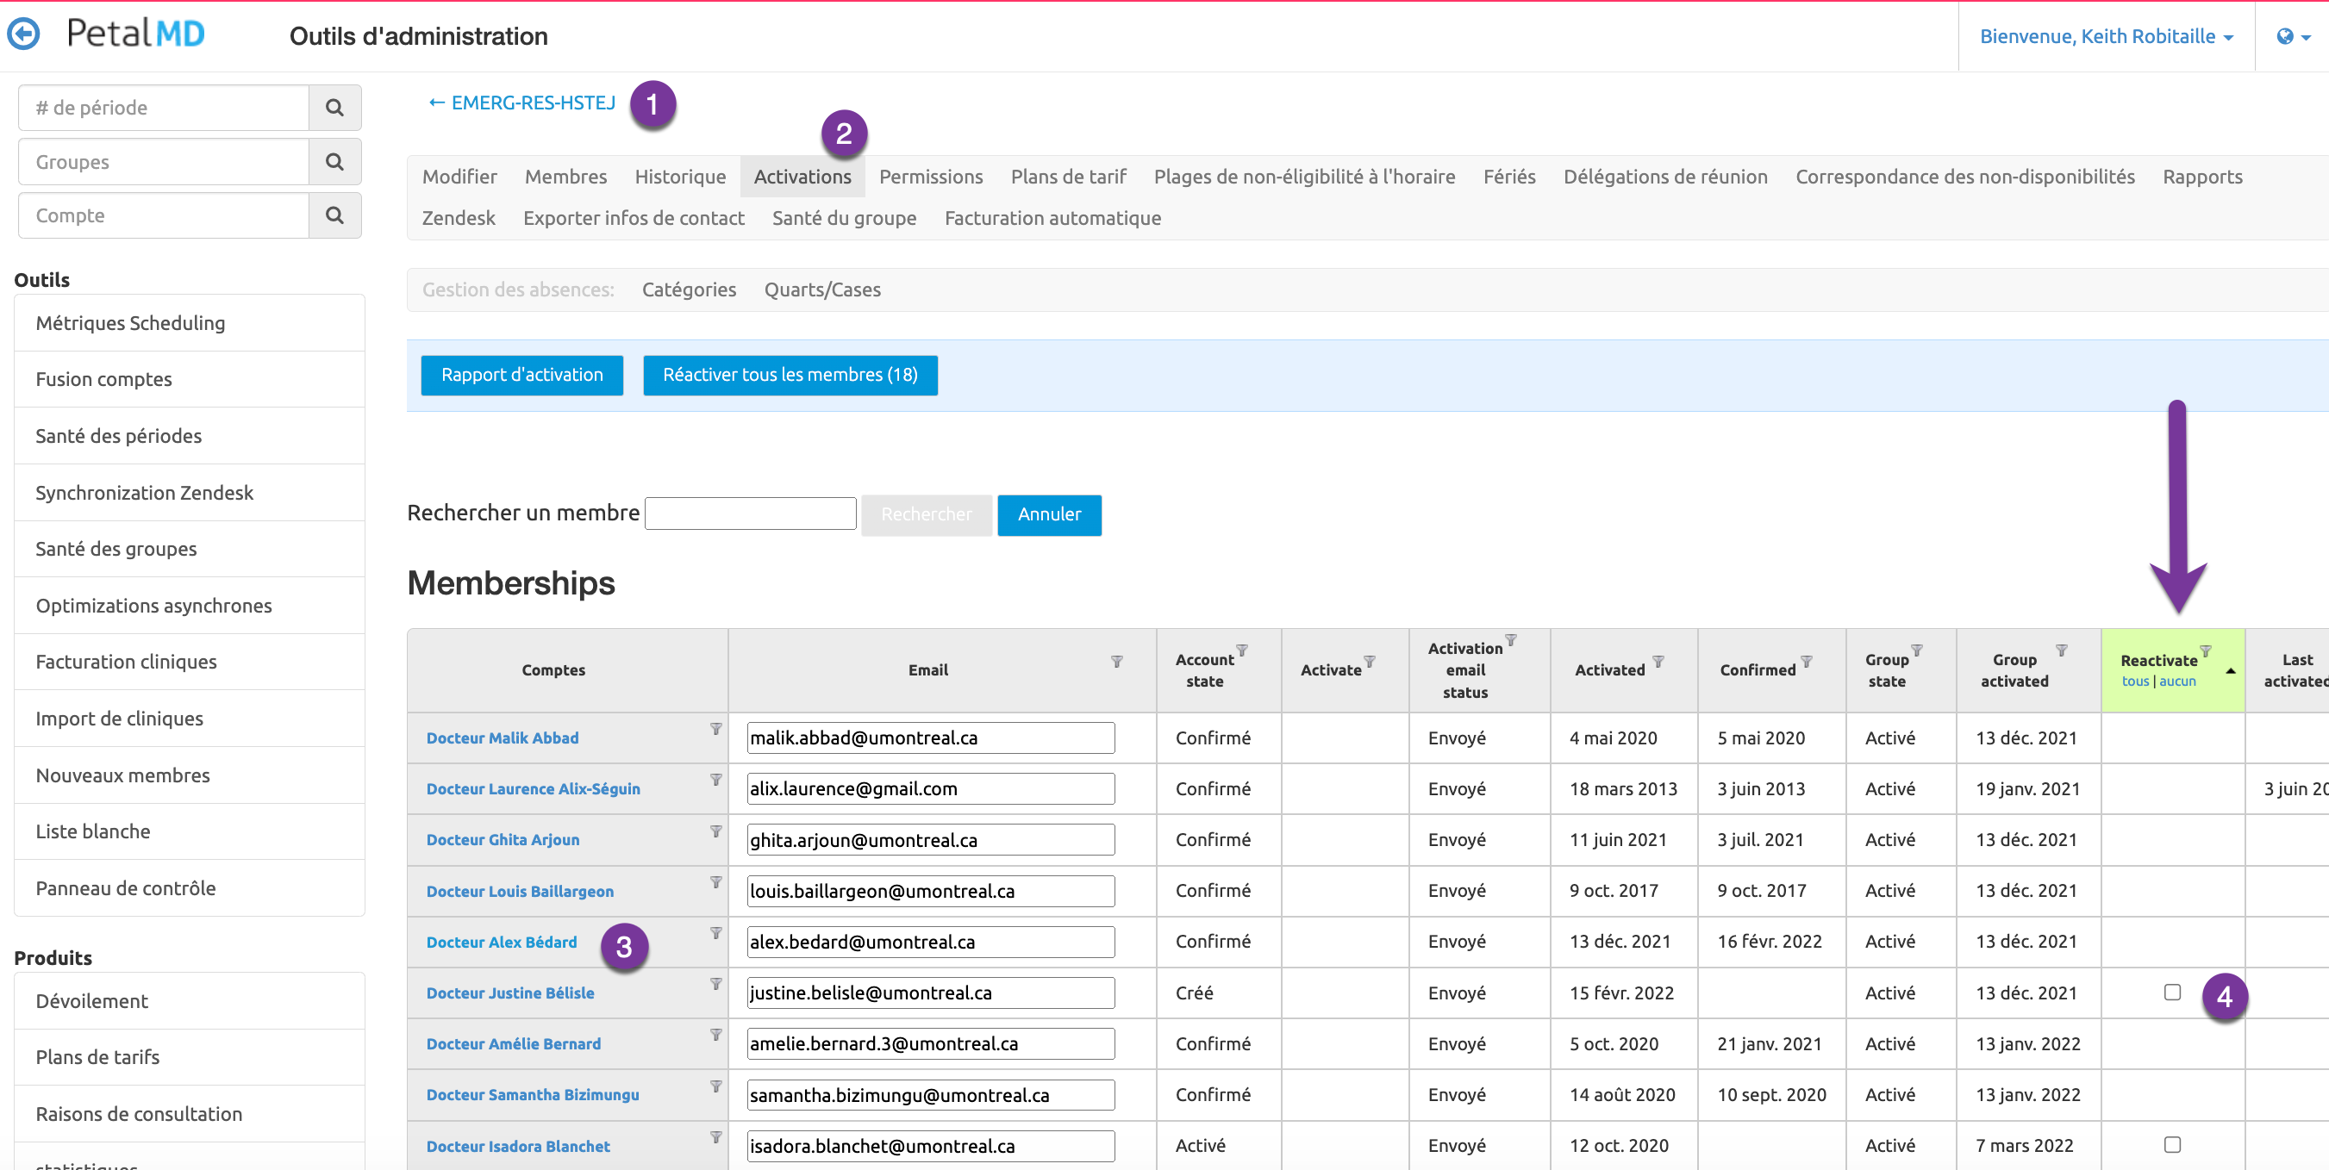Click filter icon in Email column header
2329x1170 pixels.
click(1116, 662)
